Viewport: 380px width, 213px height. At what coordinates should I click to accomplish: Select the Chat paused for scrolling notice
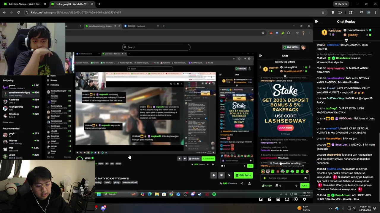285,163
